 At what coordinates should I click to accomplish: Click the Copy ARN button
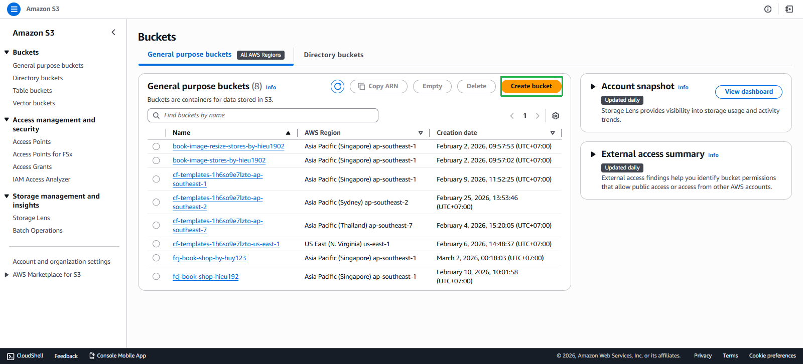[x=378, y=86]
